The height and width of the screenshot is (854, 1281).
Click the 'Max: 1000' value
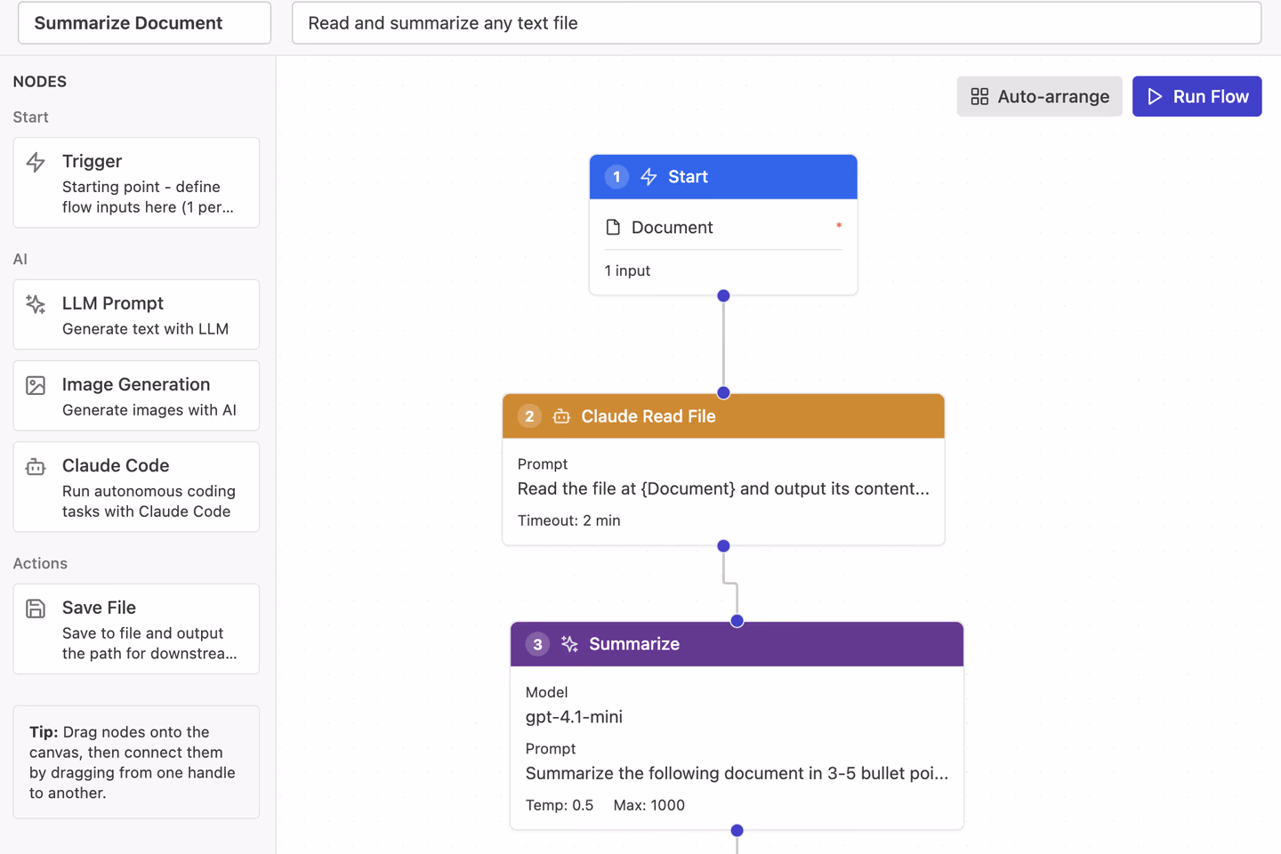(x=649, y=805)
